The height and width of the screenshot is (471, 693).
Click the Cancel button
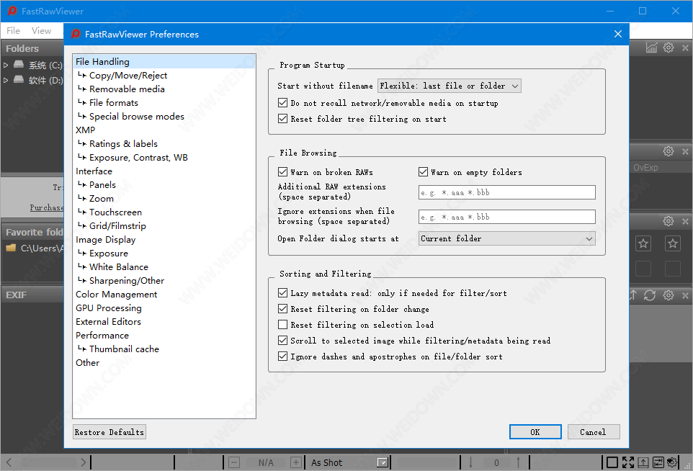(x=594, y=432)
